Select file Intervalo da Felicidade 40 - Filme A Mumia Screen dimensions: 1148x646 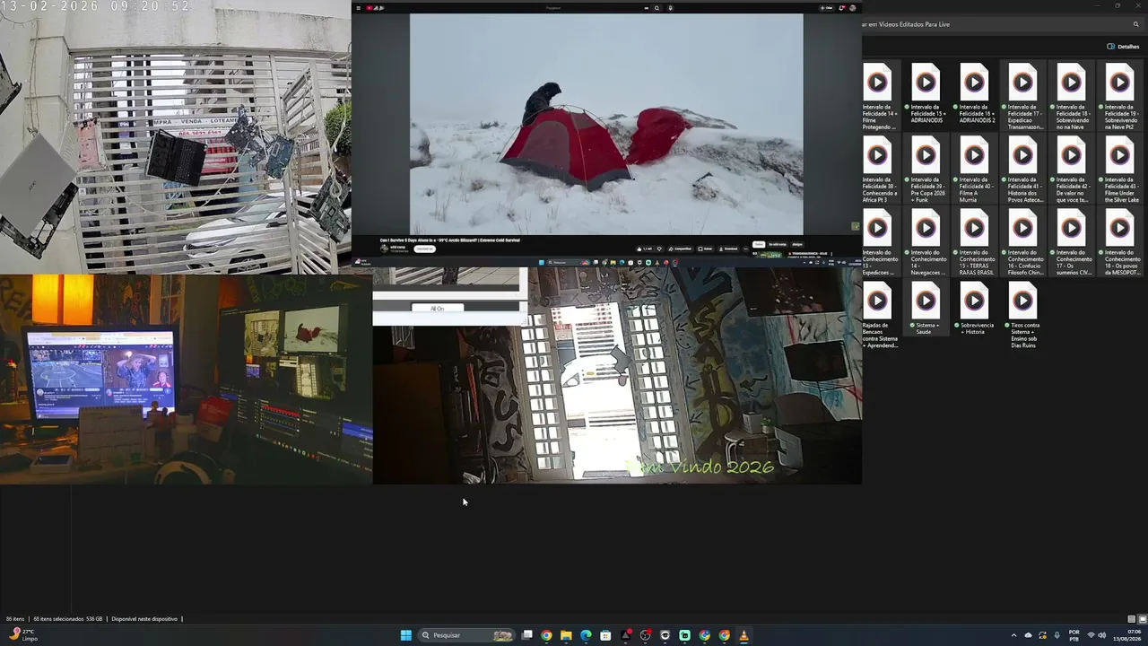click(x=975, y=169)
